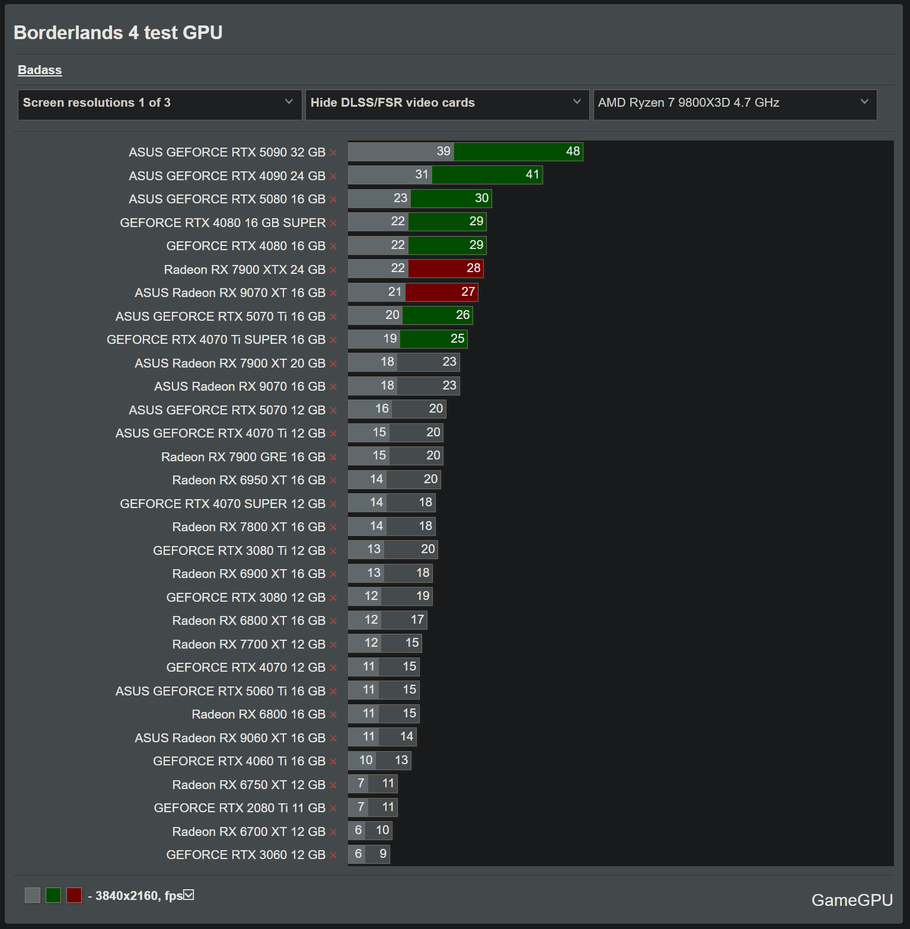
Task: Remove GEFORCE RTX 2080 Ti 11 GB row
Action: click(x=334, y=808)
